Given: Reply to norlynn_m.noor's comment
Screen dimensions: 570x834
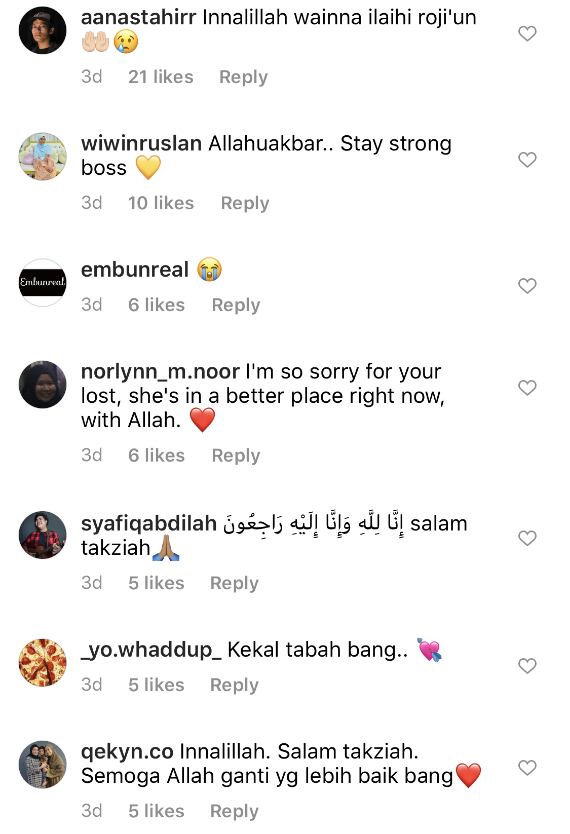Looking at the screenshot, I should [x=236, y=456].
